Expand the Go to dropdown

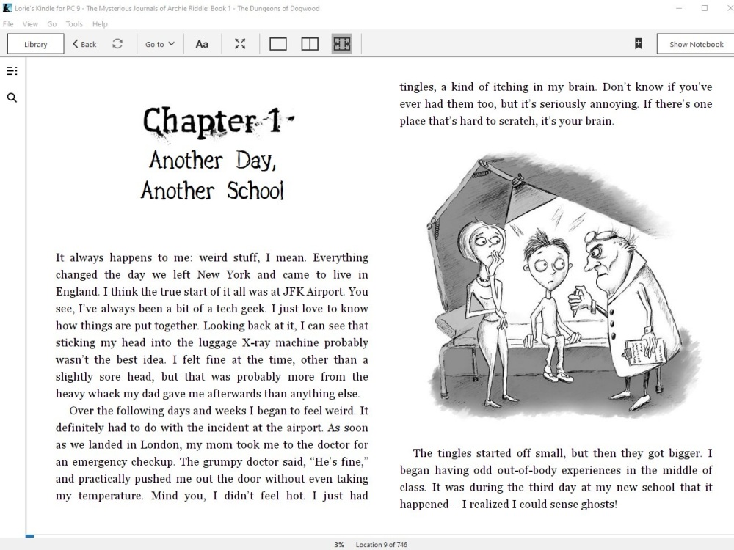click(159, 44)
